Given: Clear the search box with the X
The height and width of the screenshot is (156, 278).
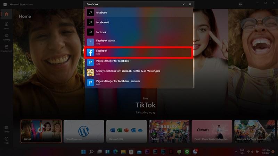Looking at the screenshot, I should coord(183,4).
